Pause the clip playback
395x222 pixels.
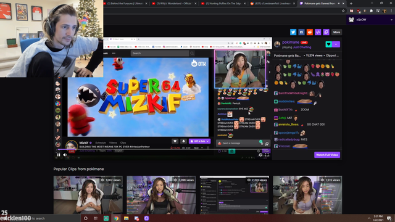pyautogui.click(x=59, y=155)
